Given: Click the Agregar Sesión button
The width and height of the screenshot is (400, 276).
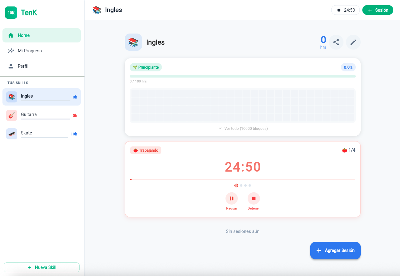Looking at the screenshot, I should click(335, 250).
